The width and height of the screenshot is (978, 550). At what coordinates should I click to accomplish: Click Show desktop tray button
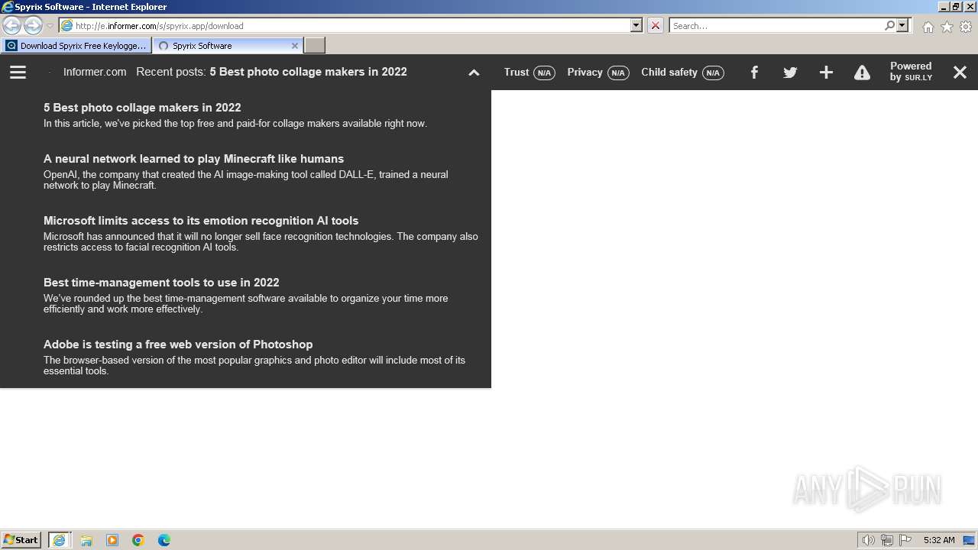(970, 540)
